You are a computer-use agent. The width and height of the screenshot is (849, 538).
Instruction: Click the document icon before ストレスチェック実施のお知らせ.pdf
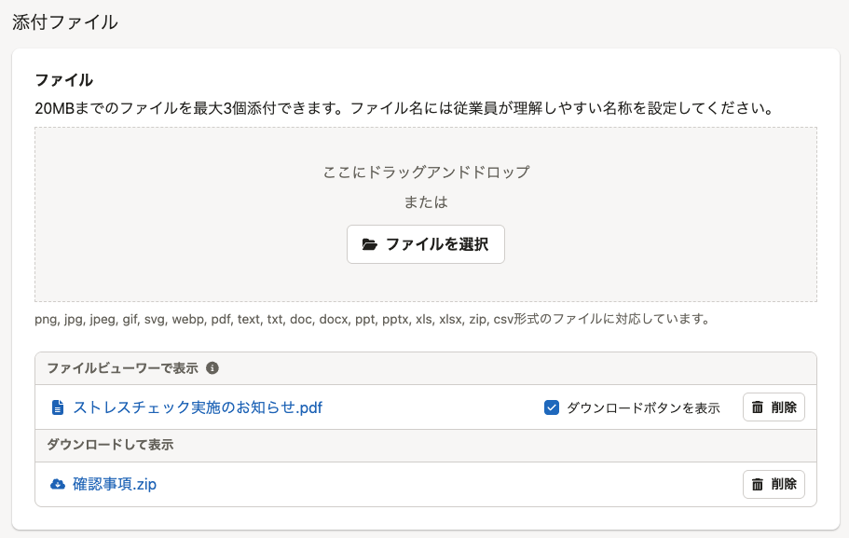[x=58, y=407]
